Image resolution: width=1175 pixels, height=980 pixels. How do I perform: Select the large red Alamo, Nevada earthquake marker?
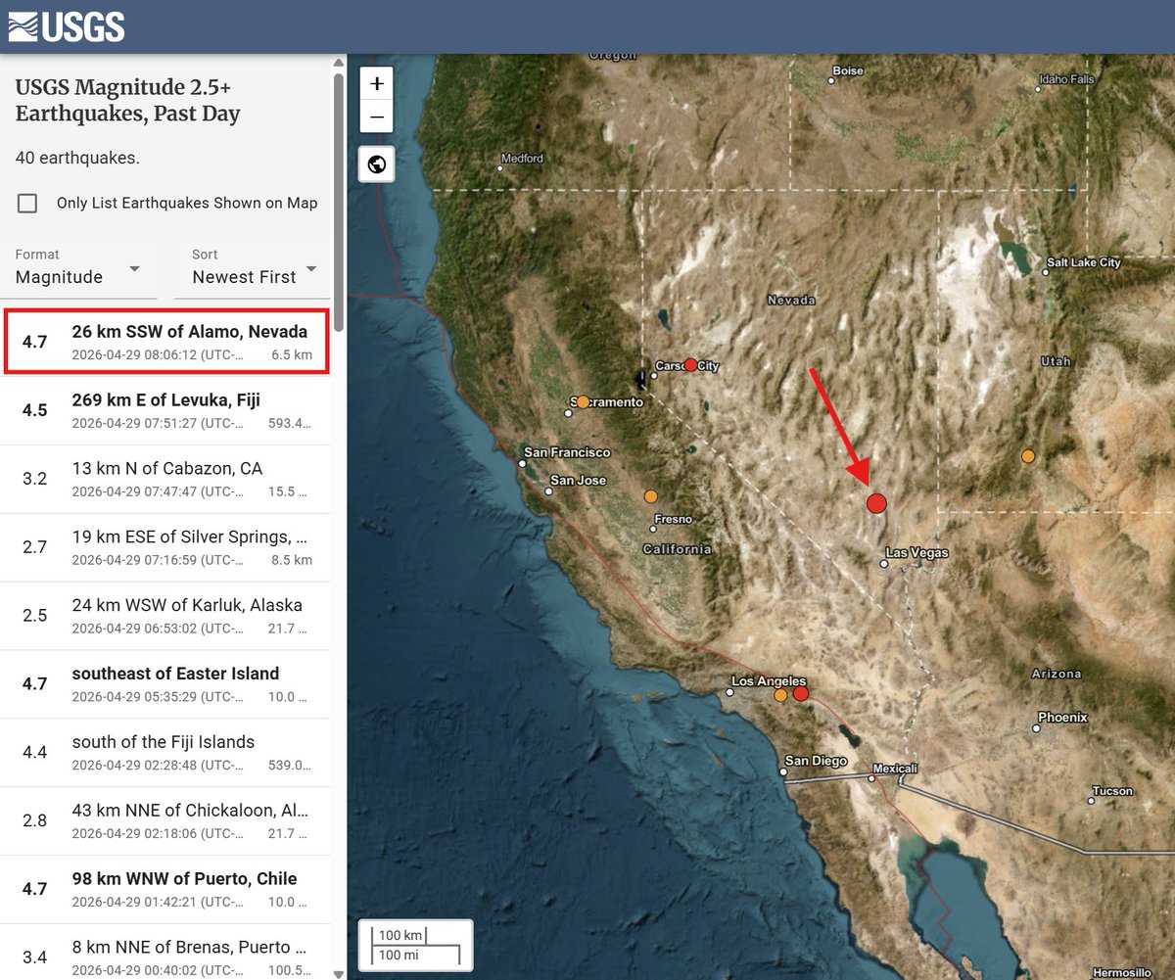pos(876,503)
